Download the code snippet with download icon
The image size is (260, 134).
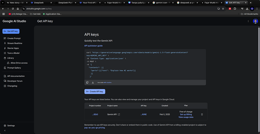click(x=93, y=83)
